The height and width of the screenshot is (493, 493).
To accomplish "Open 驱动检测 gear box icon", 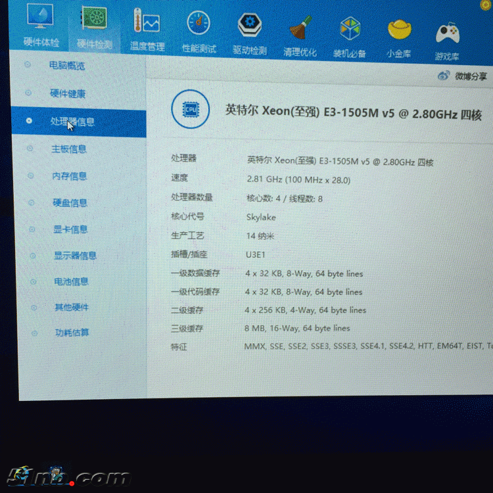I will pyautogui.click(x=249, y=24).
